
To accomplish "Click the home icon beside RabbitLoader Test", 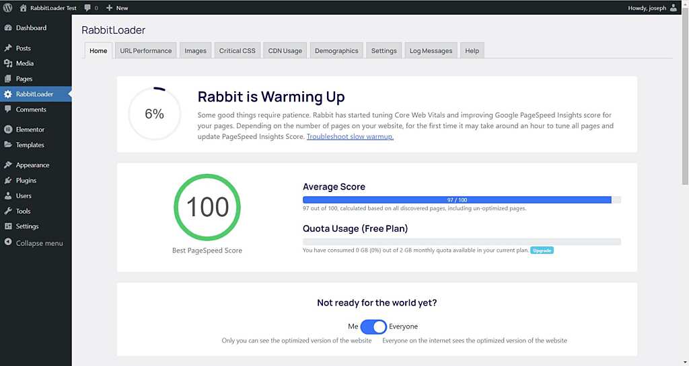I will [24, 8].
